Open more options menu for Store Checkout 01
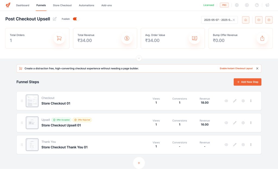Screen dimensions: 278x169 (x=251, y=101)
